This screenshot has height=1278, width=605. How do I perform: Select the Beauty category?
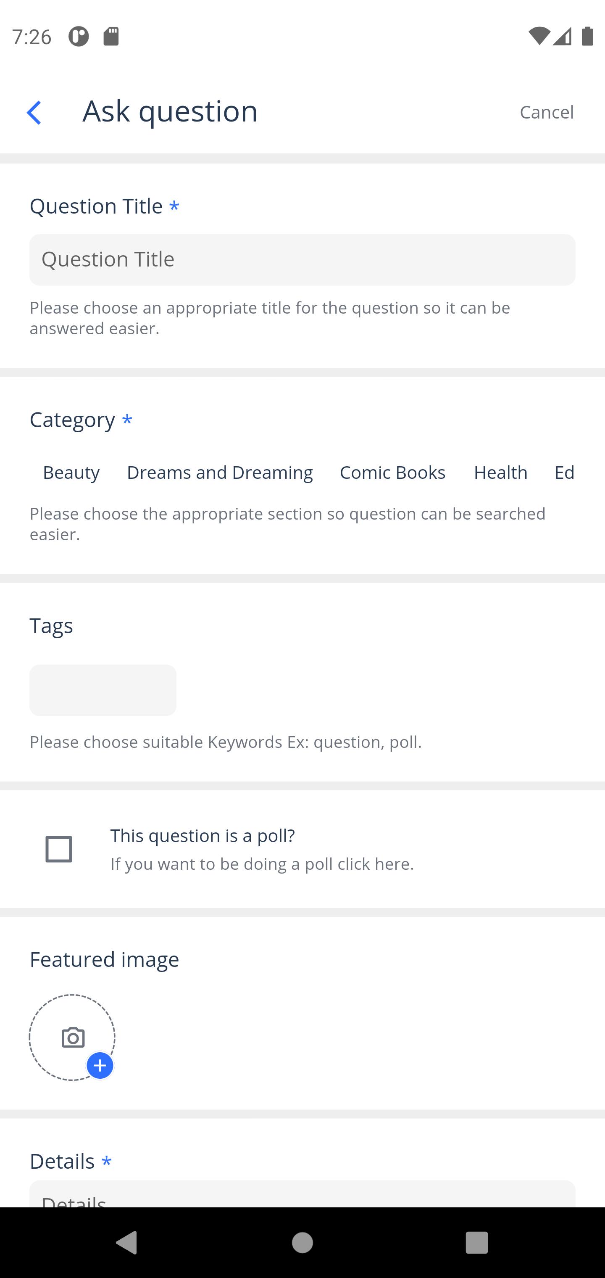pos(71,472)
